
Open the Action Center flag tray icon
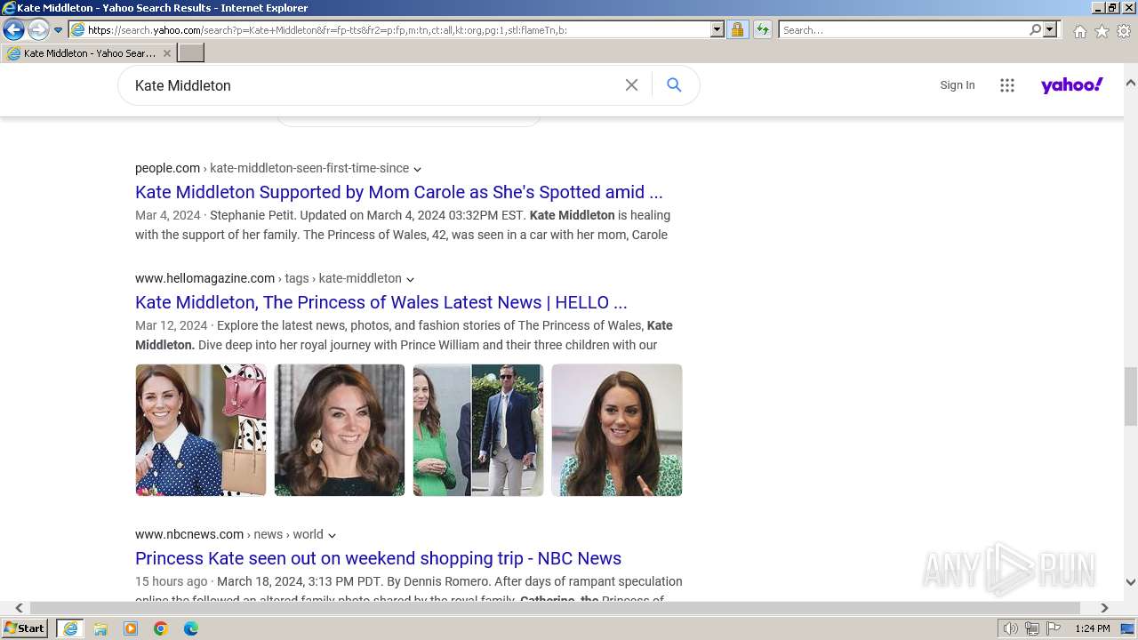[x=1054, y=628]
